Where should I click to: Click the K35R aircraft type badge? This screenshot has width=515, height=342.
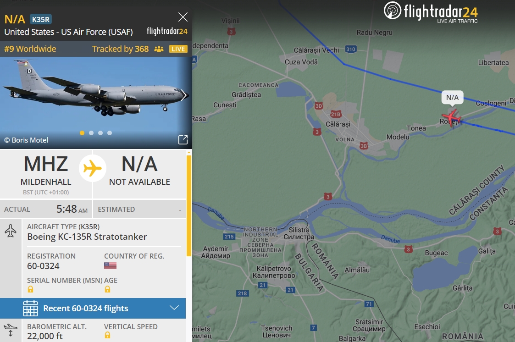[41, 19]
